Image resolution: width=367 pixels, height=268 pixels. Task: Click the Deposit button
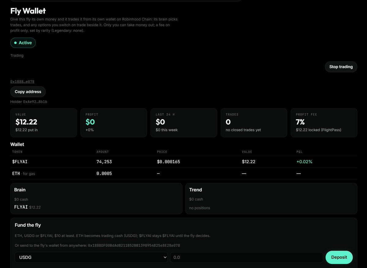point(339,257)
